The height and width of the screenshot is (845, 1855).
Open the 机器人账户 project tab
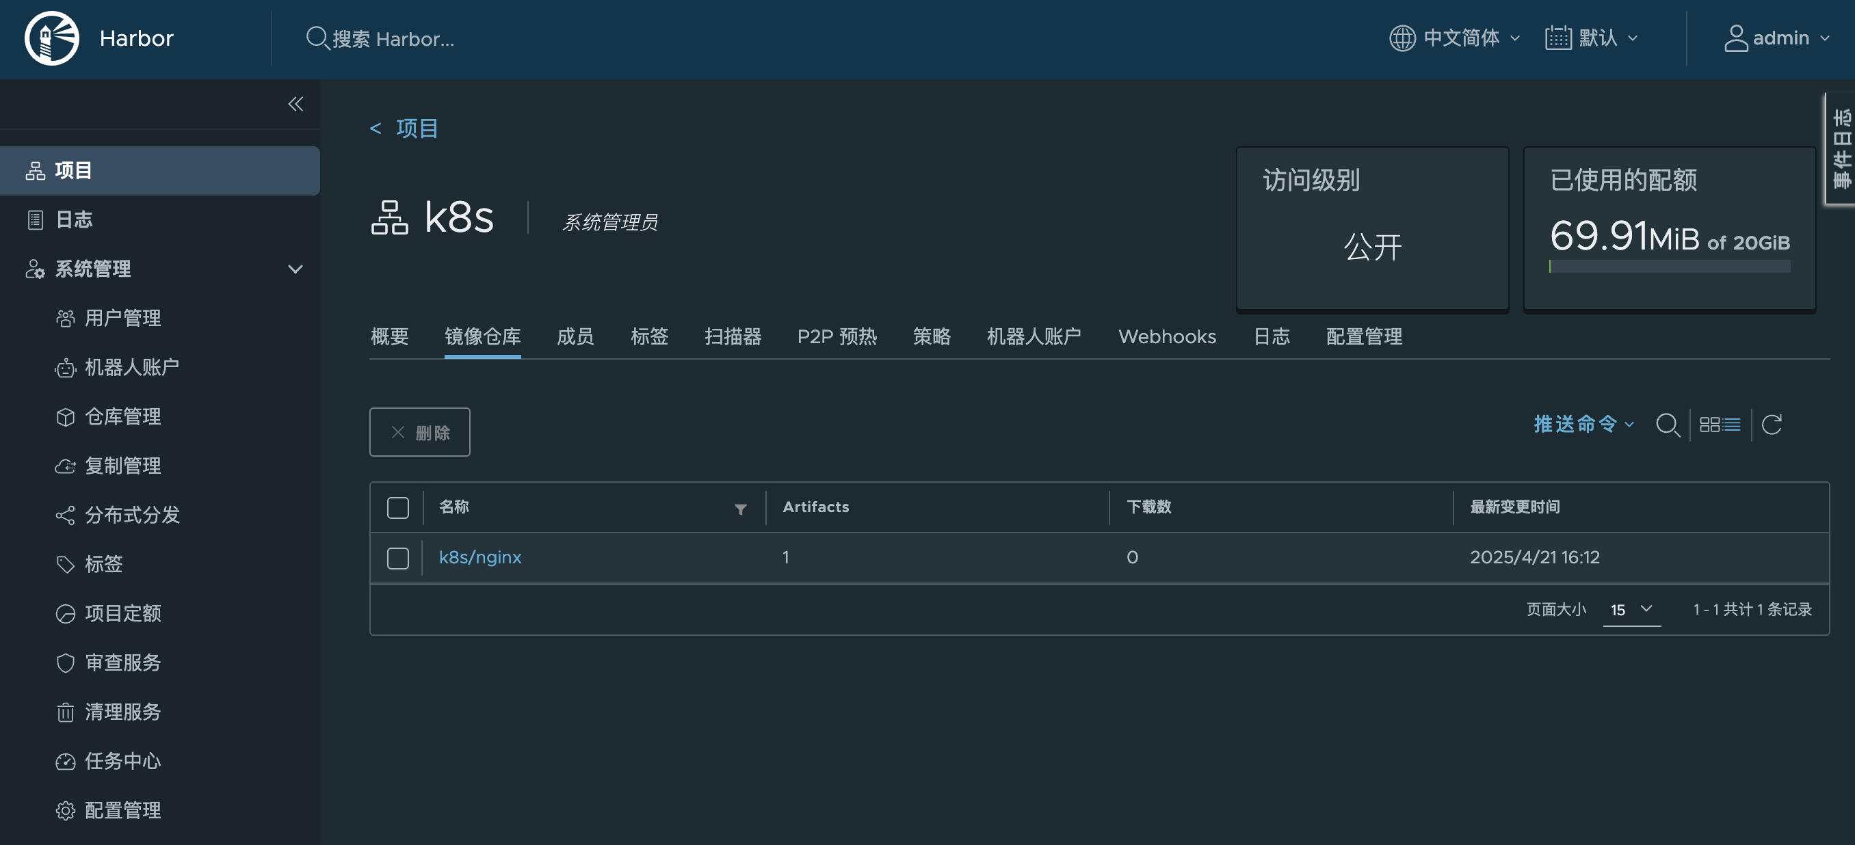1034,337
